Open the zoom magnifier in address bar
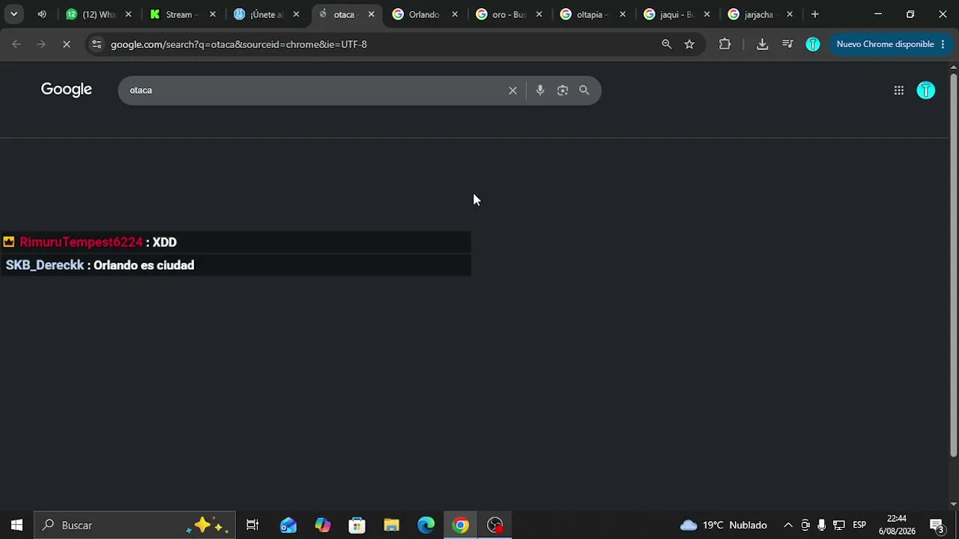959x539 pixels. [x=666, y=44]
